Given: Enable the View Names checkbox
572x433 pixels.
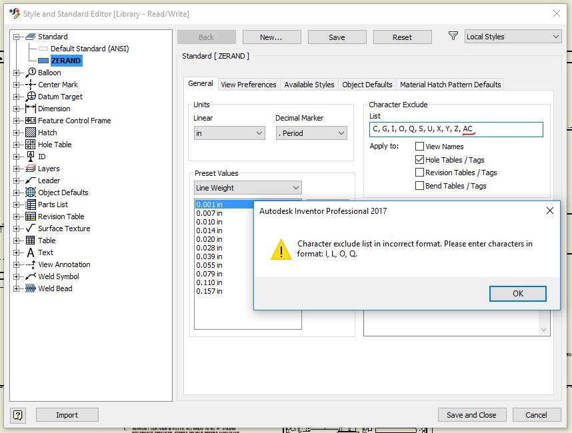Looking at the screenshot, I should point(419,147).
